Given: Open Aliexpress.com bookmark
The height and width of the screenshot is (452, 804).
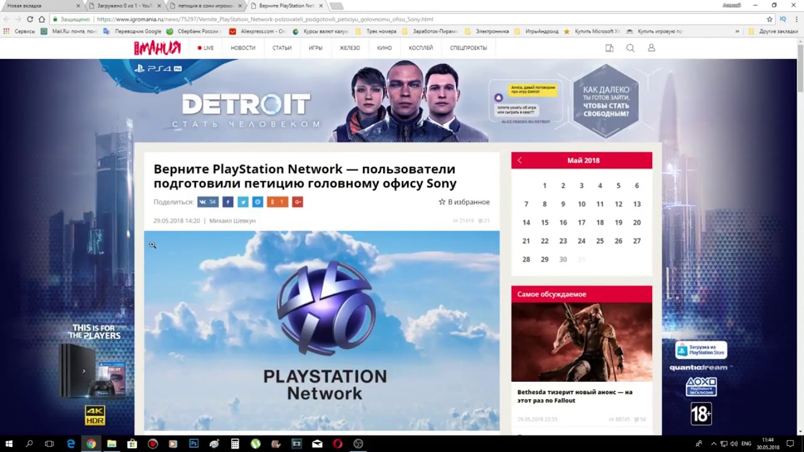Looking at the screenshot, I should pos(258,31).
